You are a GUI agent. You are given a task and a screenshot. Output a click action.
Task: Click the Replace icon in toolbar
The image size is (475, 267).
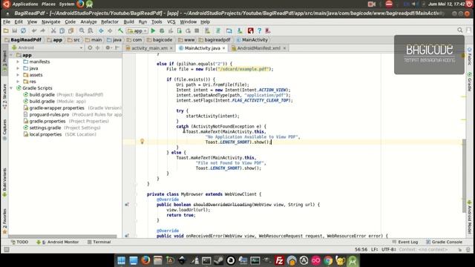91,30
